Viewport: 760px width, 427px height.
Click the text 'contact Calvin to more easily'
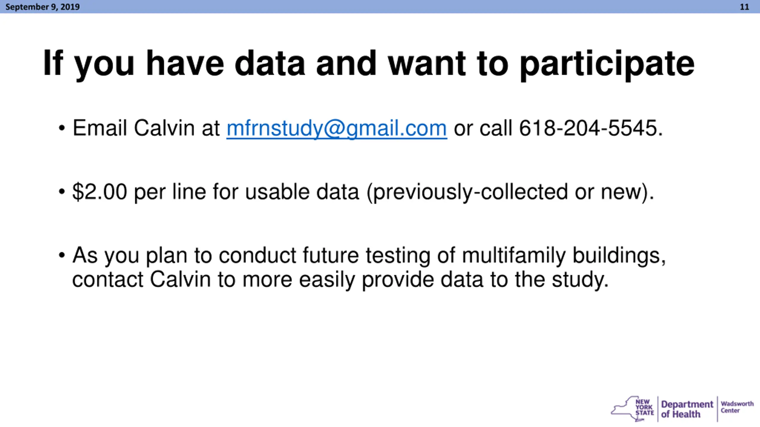click(213, 280)
